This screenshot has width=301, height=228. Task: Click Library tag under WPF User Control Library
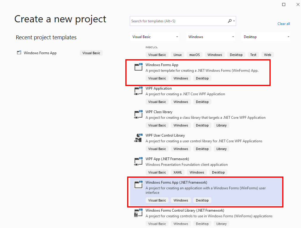click(x=221, y=149)
